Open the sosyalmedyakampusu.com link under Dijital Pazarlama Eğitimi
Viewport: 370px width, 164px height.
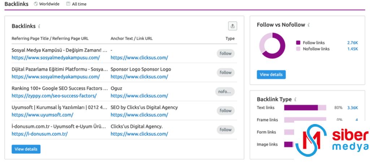(56, 77)
